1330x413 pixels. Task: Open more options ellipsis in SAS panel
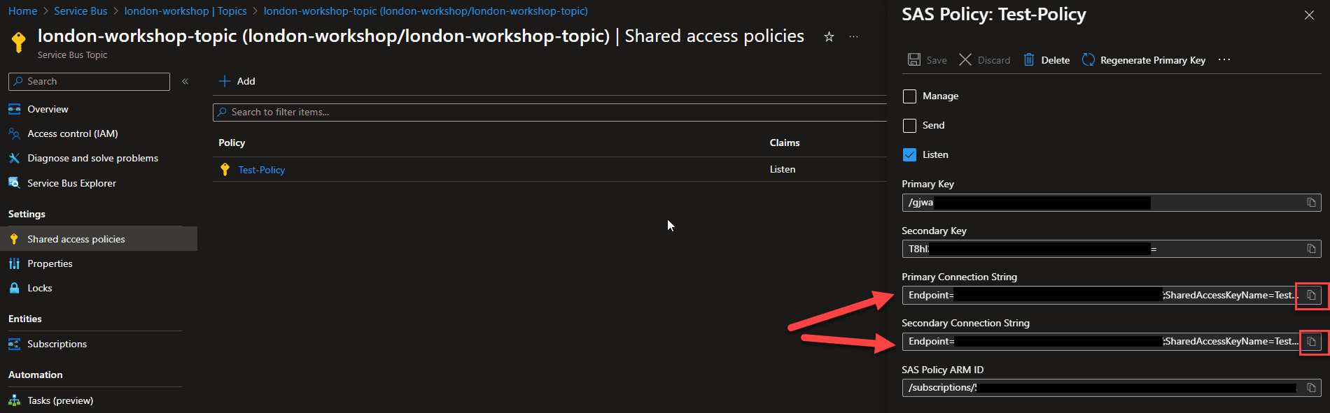coord(1224,60)
